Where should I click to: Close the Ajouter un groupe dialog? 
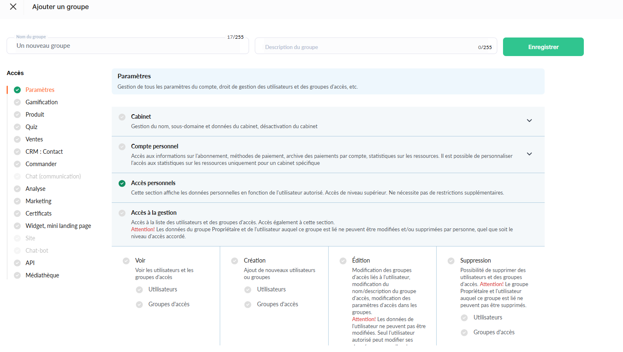13,7
